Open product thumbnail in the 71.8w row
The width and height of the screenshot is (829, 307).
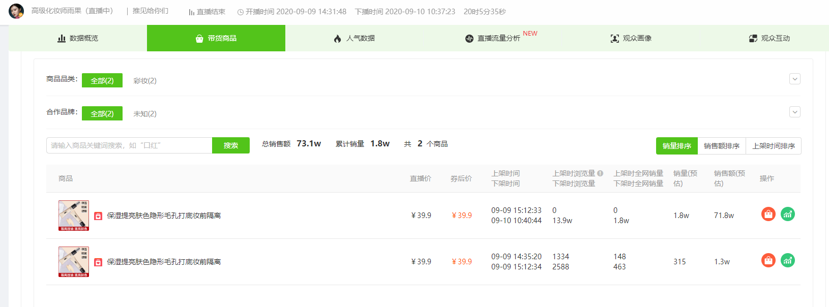click(x=74, y=216)
